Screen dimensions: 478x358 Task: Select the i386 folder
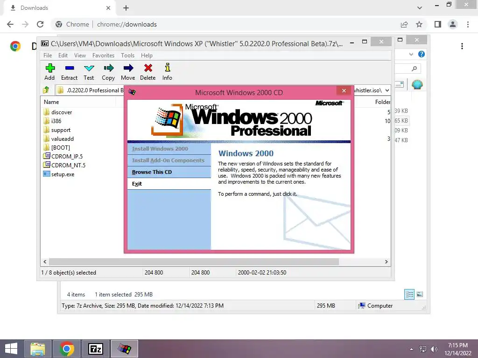point(52,121)
